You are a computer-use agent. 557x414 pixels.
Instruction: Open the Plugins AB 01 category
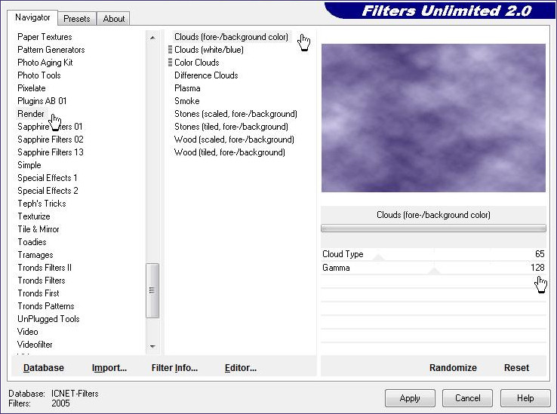coord(42,101)
